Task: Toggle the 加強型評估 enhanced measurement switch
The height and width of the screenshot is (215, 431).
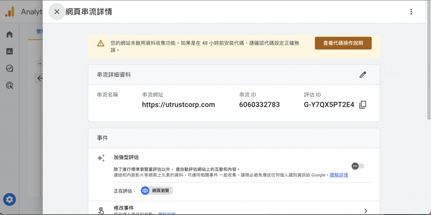Action: point(358,166)
